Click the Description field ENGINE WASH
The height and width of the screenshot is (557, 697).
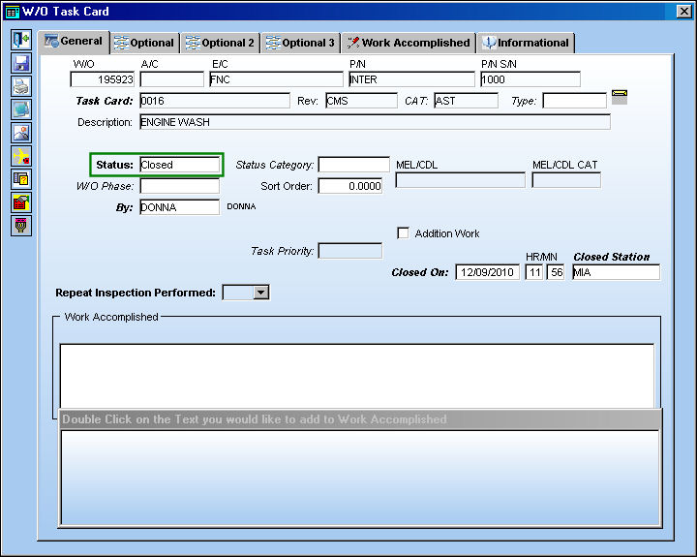(x=376, y=122)
